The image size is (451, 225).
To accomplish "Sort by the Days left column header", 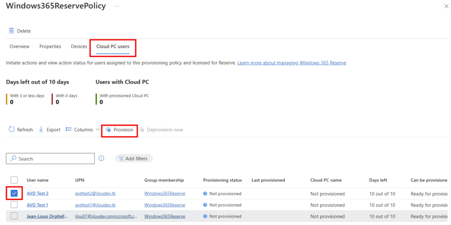I will coord(378,181).
